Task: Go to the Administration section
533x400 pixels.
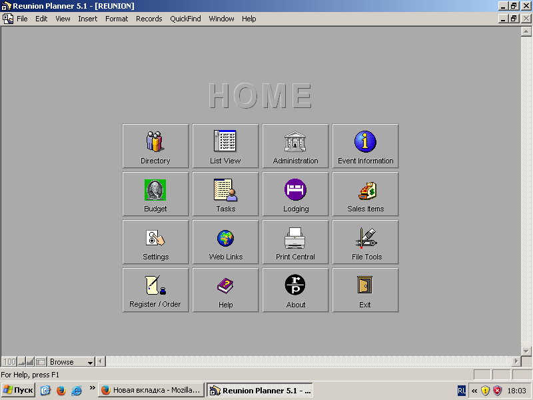Action: click(x=295, y=146)
